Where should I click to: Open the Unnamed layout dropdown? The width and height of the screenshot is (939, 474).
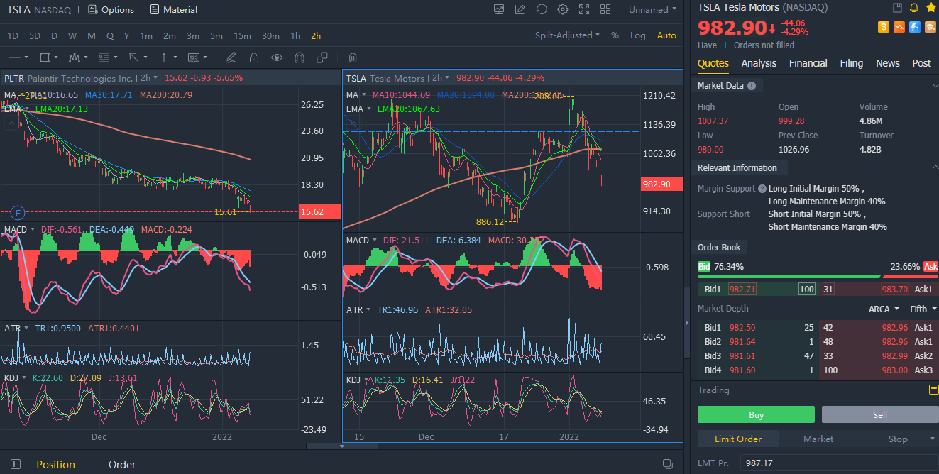(x=652, y=10)
